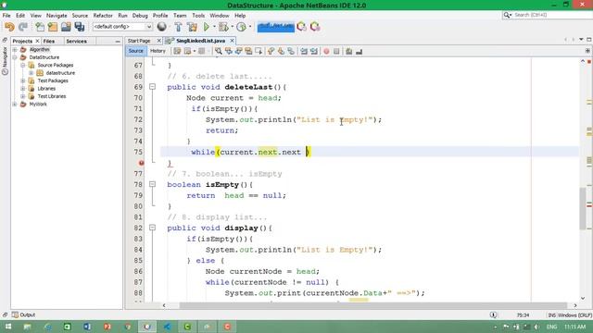Screen dimensions: 593x333
Task: Expand the Libraries node
Action: click(x=23, y=89)
